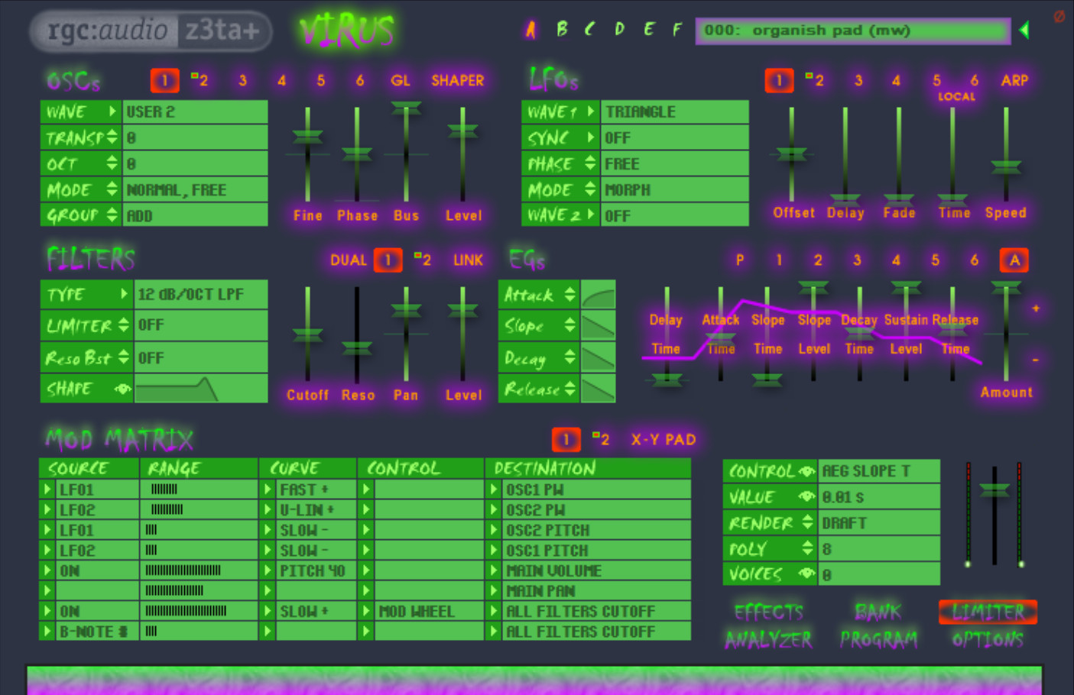Open the EFFECTS page
The height and width of the screenshot is (695, 1074).
click(x=768, y=612)
